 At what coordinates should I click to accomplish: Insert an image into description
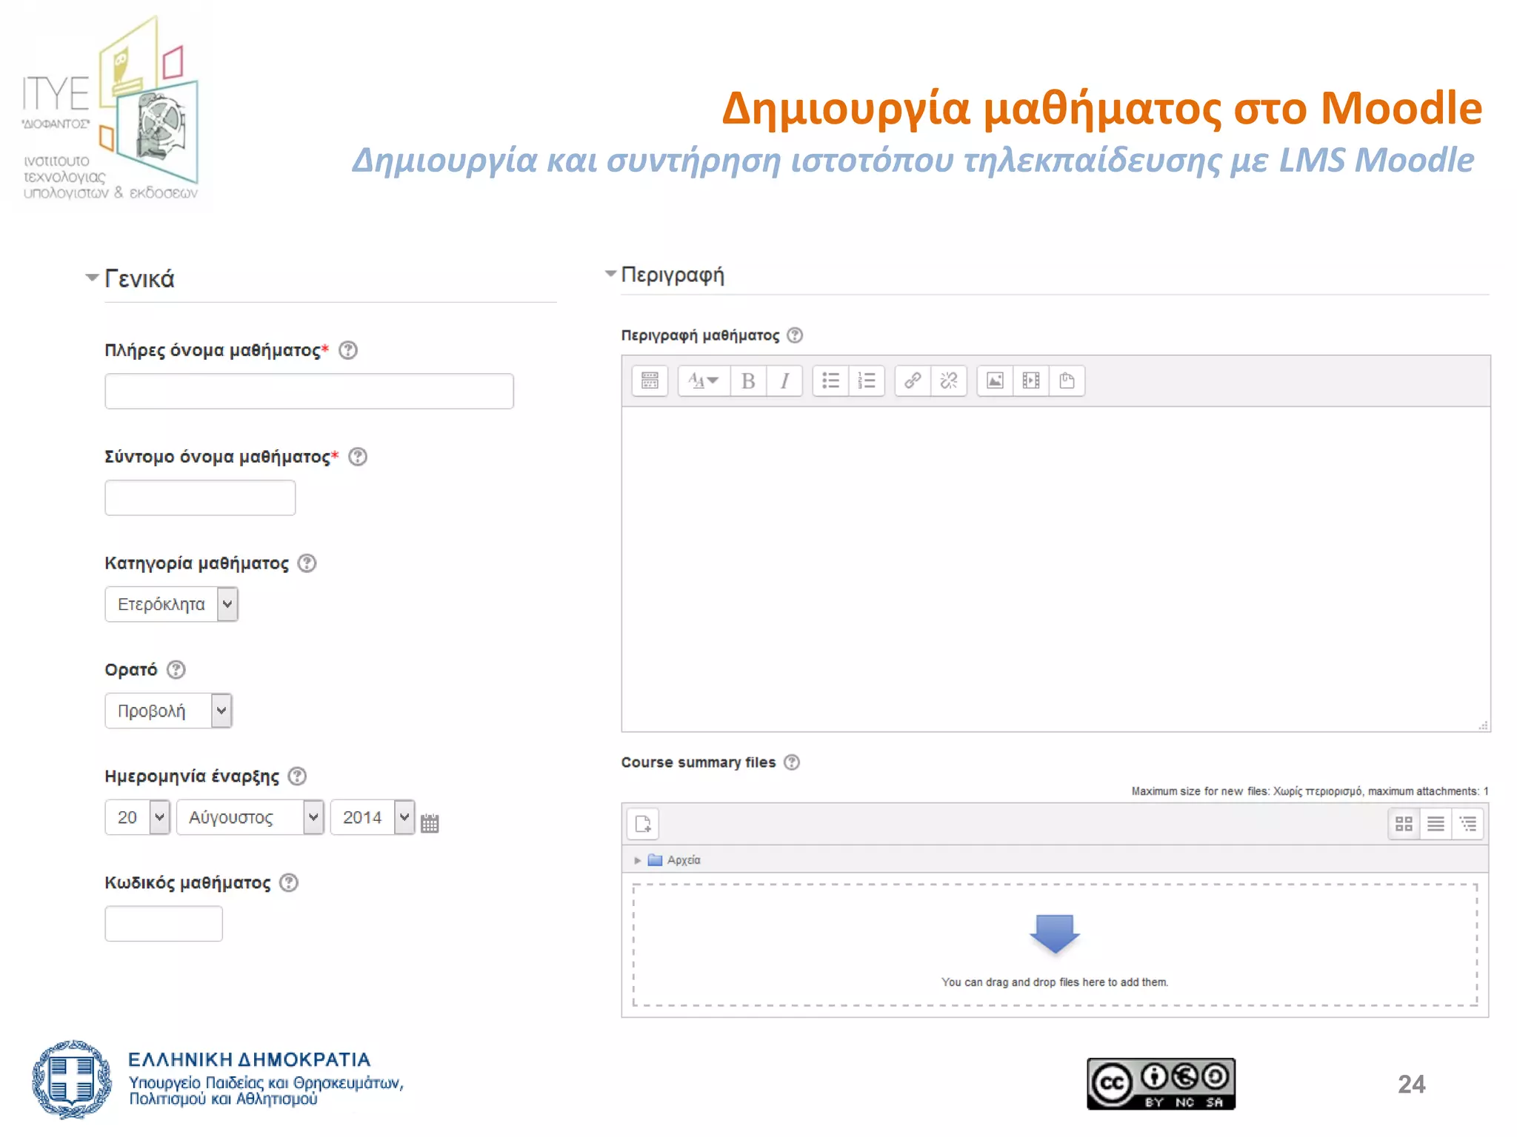tap(995, 380)
